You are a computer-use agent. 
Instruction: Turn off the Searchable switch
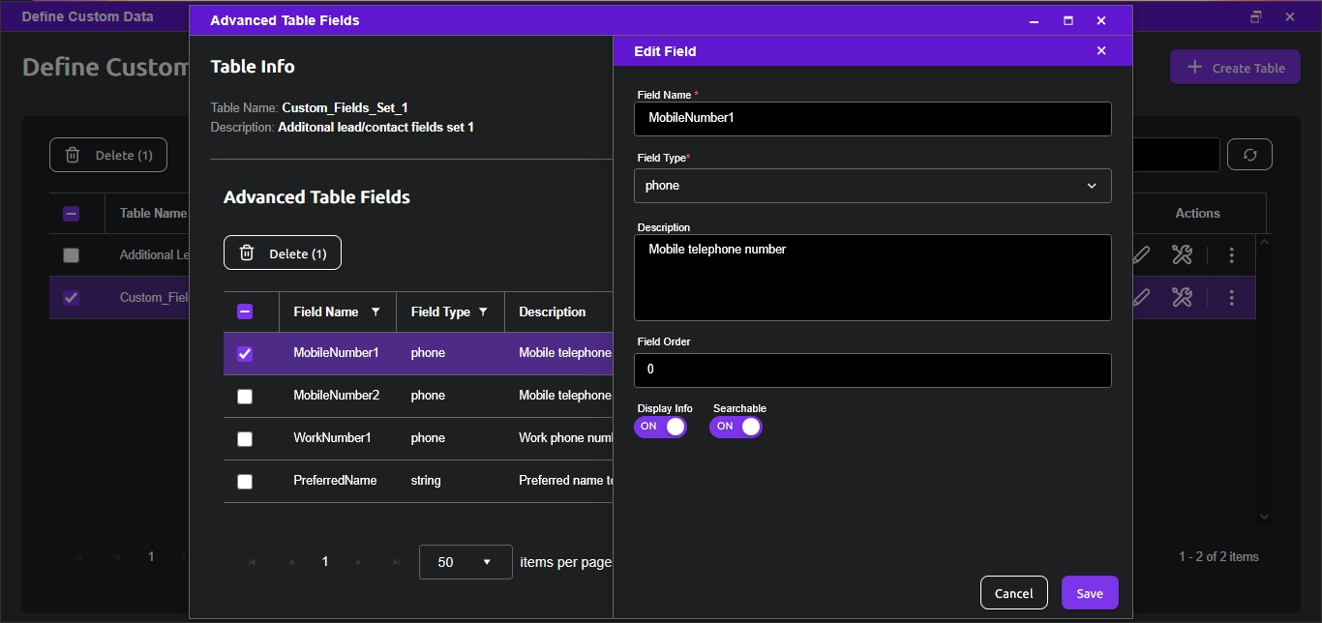(736, 427)
